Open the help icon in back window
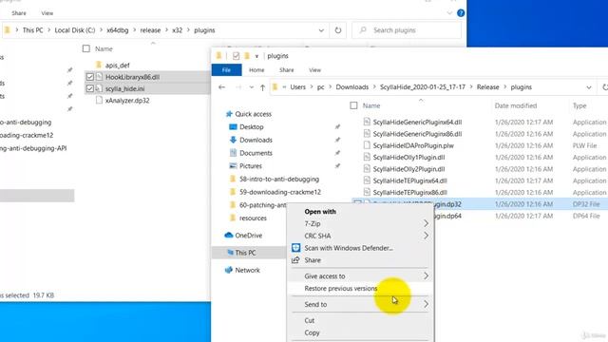 tap(461, 13)
